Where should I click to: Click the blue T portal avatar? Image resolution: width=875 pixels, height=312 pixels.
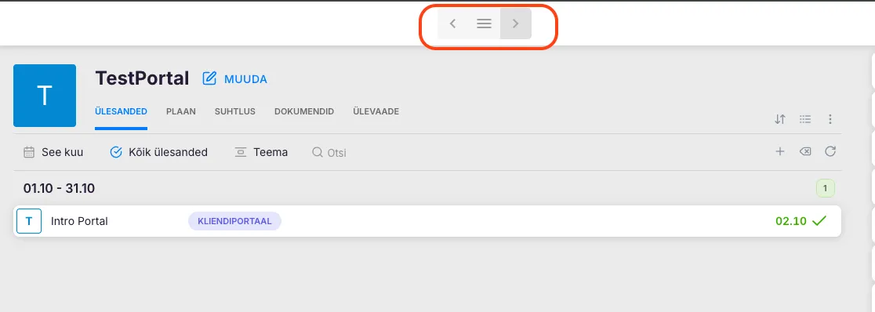[x=45, y=96]
